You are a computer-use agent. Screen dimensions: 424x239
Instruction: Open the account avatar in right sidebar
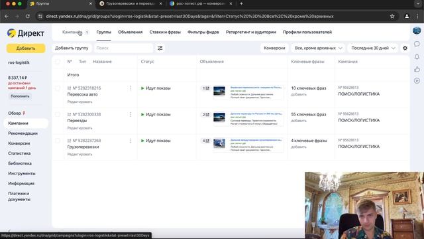coord(417,31)
